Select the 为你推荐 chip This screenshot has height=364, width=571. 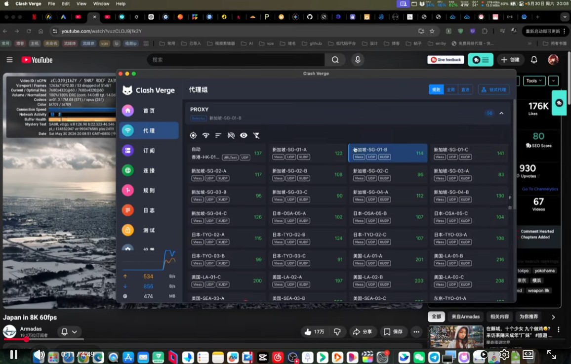[x=529, y=317]
